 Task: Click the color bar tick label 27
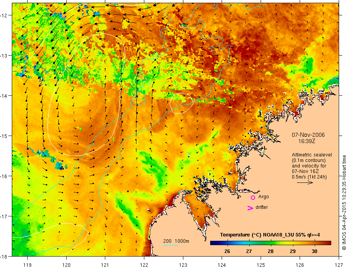coord(249,251)
